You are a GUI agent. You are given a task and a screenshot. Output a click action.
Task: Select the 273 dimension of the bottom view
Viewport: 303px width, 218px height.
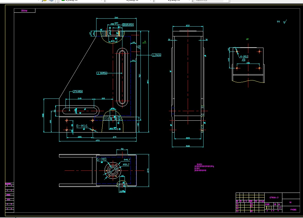pyautogui.click(x=148, y=170)
